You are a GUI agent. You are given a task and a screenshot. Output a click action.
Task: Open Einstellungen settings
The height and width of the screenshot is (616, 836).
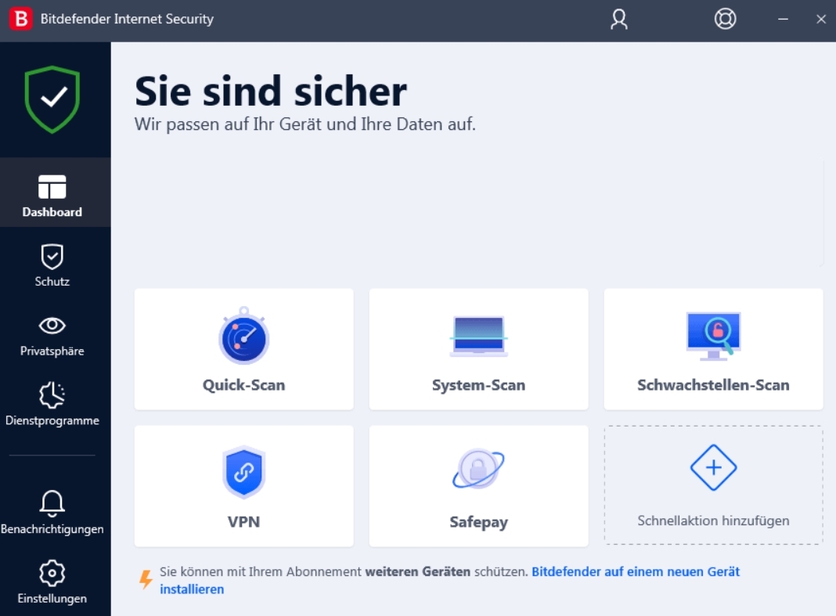pos(52,582)
